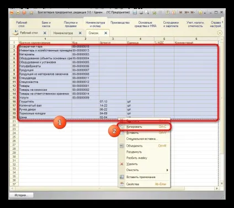Open the calendar icon in title bar
The height and width of the screenshot is (208, 234).
click(173, 13)
